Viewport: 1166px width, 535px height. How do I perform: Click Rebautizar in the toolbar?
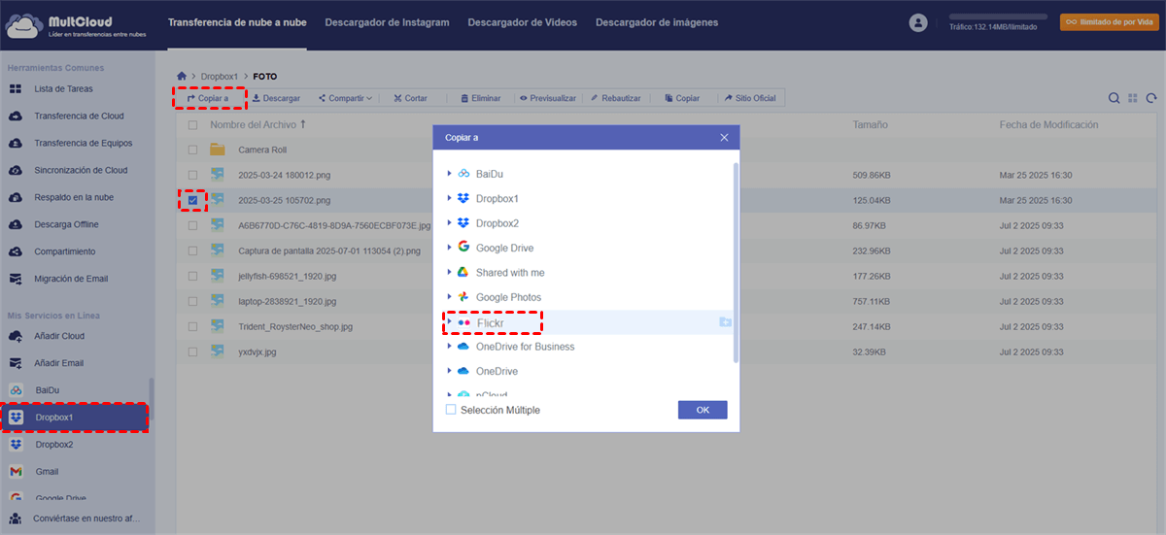click(x=615, y=98)
